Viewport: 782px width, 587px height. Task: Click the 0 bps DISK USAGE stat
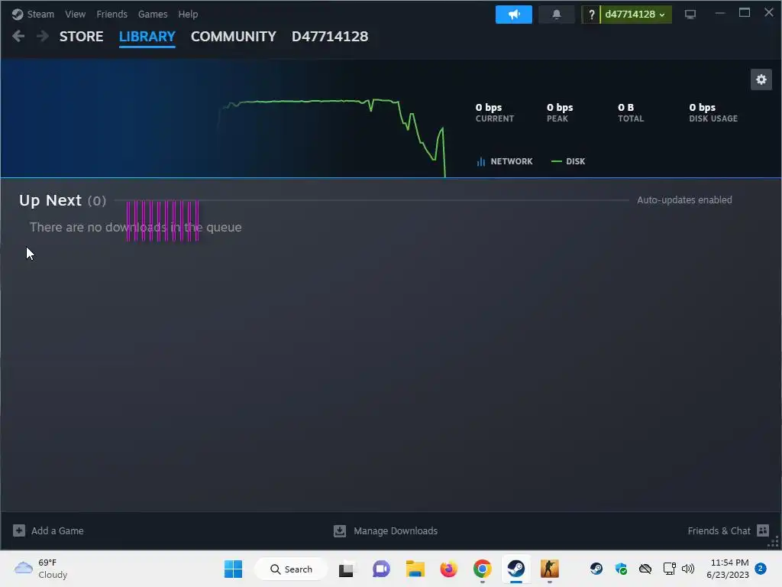pyautogui.click(x=713, y=112)
